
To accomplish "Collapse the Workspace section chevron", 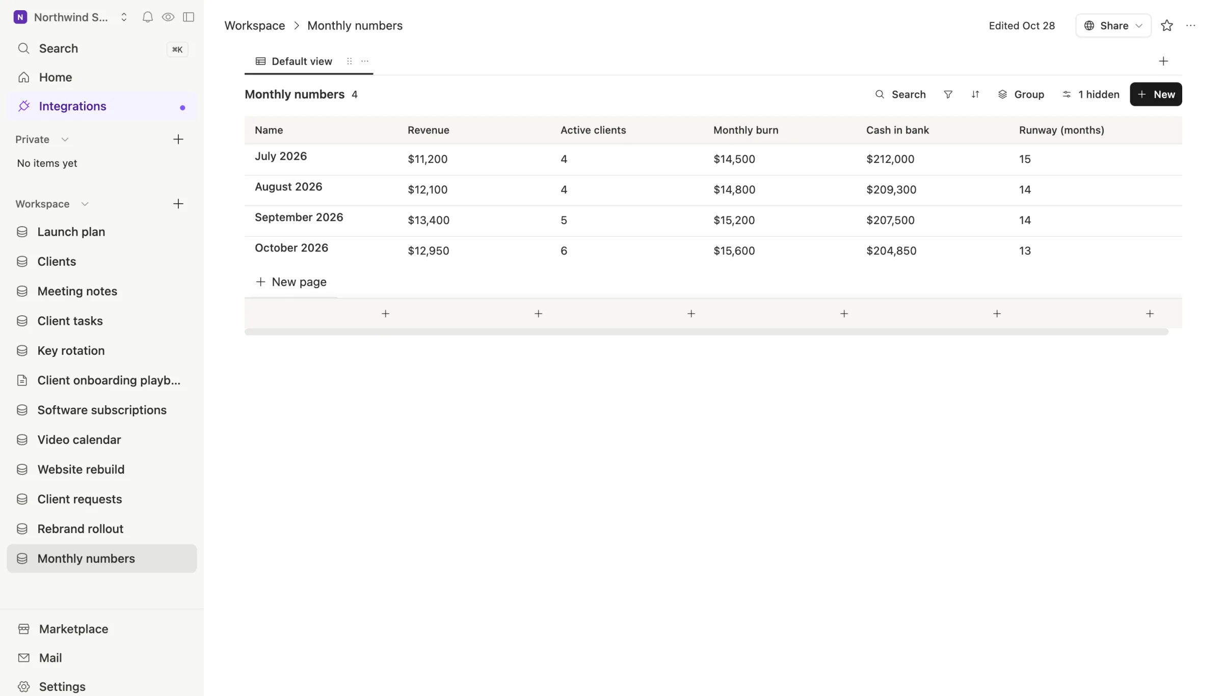I will [x=85, y=204].
